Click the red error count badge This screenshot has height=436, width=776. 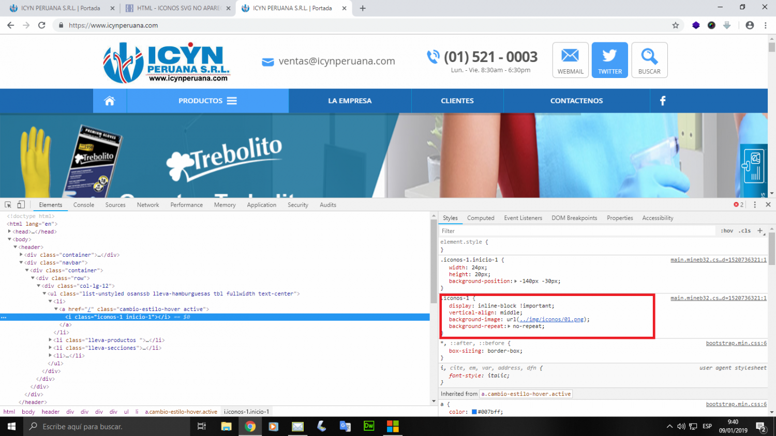point(739,205)
